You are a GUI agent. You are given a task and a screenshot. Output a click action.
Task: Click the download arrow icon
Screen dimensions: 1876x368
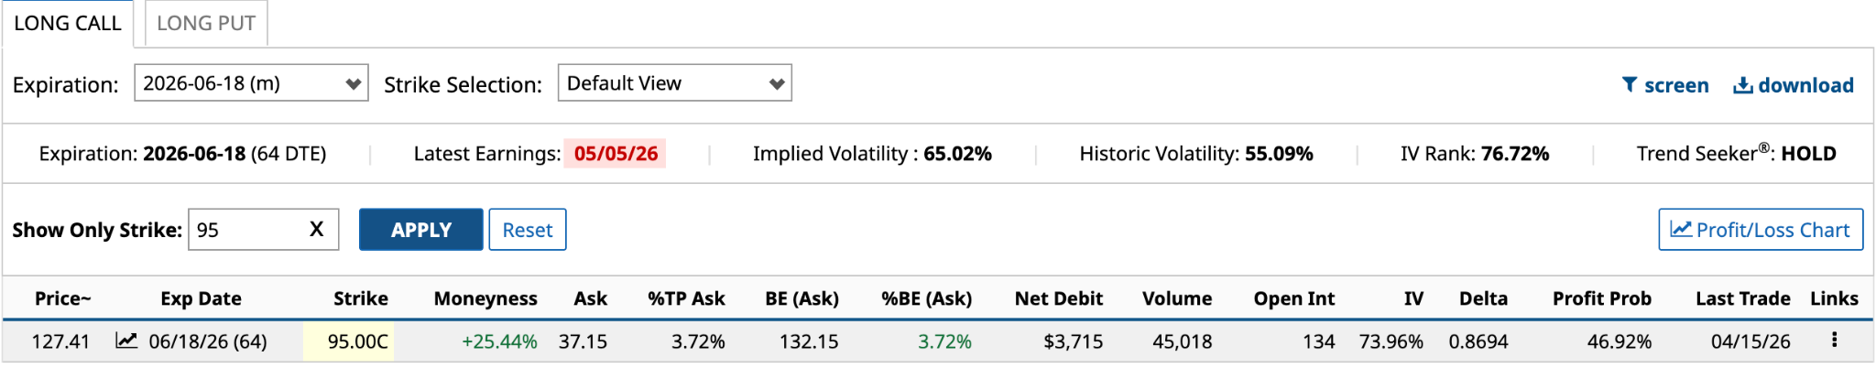pos(1742,85)
